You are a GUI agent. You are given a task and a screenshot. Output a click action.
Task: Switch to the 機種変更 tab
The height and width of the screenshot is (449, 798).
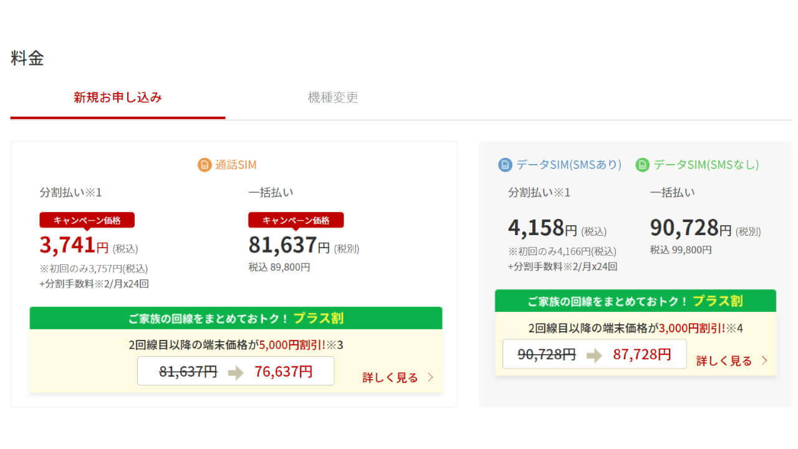pyautogui.click(x=333, y=97)
